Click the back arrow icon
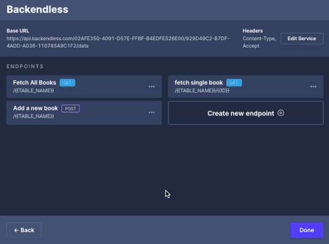Screen dimensions: 329x244 click(x=16, y=230)
